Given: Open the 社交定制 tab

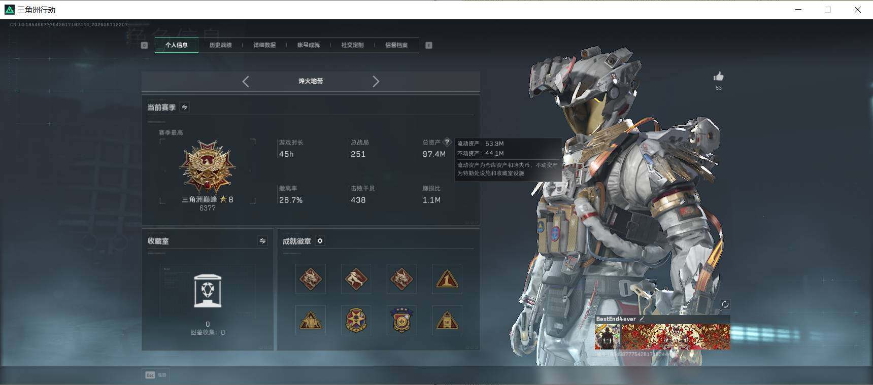Looking at the screenshot, I should coord(352,45).
